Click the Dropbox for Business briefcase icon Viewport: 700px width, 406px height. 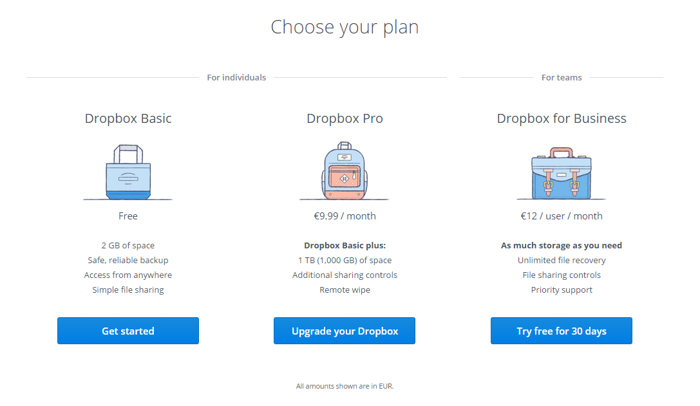tap(561, 174)
